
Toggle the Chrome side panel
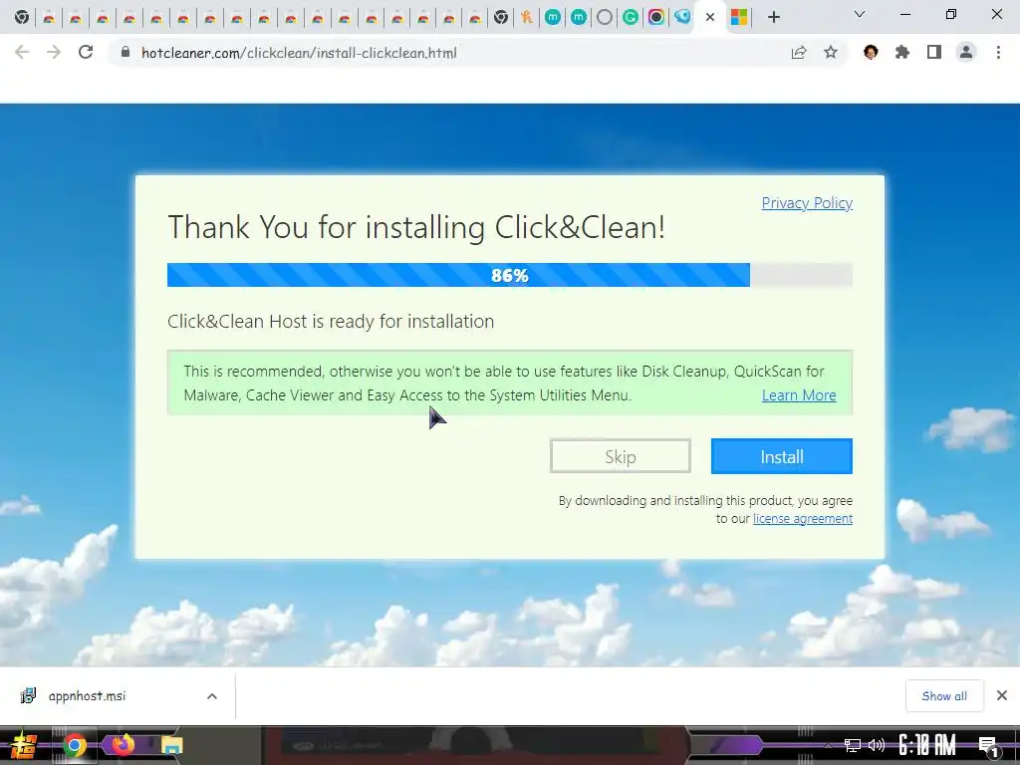[x=934, y=53]
